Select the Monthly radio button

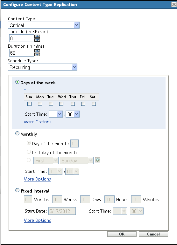[18, 133]
